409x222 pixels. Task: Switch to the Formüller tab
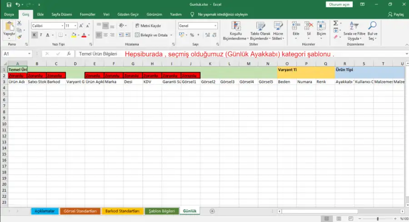pos(88,15)
